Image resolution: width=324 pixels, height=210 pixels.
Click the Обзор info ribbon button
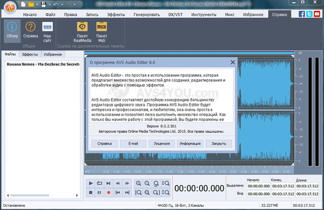click(x=12, y=31)
